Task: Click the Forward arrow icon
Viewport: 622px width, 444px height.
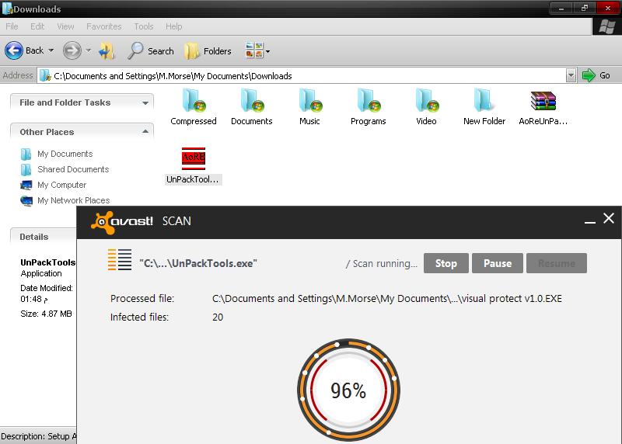Action: (x=72, y=50)
